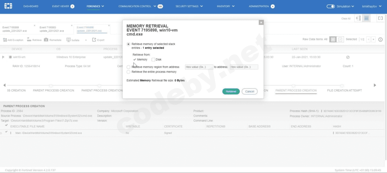Open the Isolate dropdown arrow

(86, 40)
